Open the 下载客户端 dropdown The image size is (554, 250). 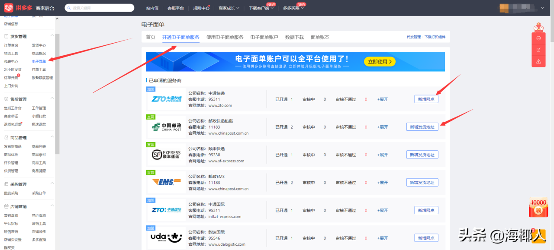pyautogui.click(x=260, y=7)
